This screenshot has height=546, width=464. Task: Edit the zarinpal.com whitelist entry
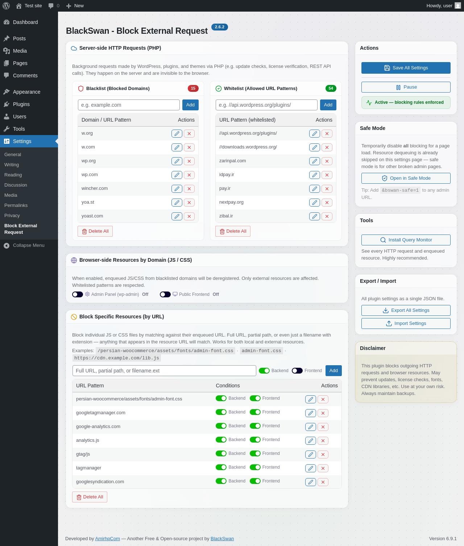(x=315, y=161)
